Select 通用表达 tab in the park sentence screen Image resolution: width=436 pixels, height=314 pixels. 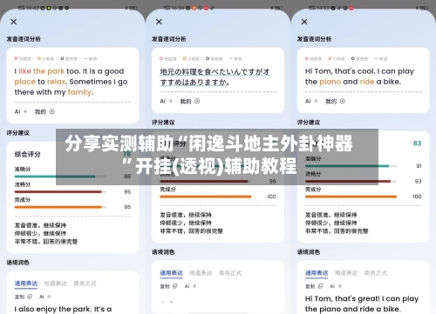[26, 284]
